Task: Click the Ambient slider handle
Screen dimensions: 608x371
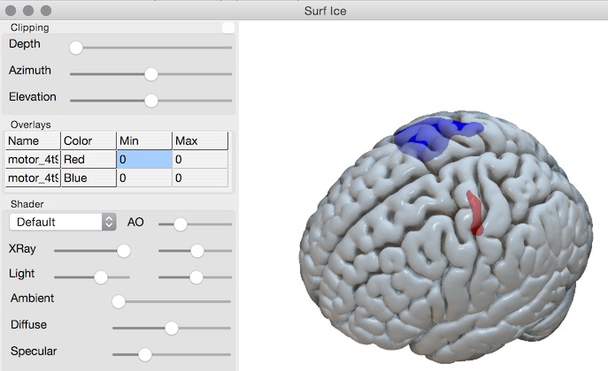Action: point(118,301)
